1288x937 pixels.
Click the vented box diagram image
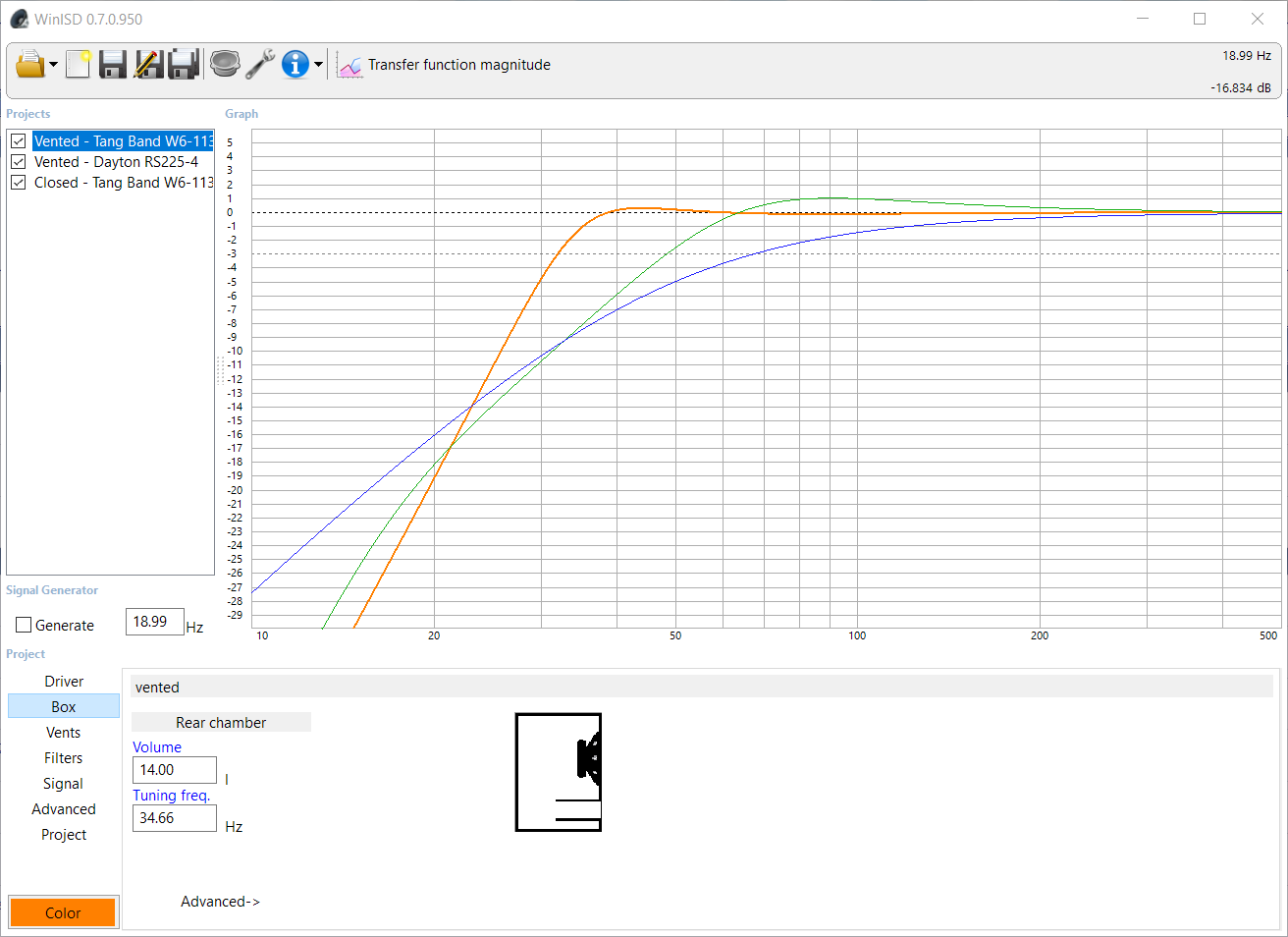click(x=559, y=772)
